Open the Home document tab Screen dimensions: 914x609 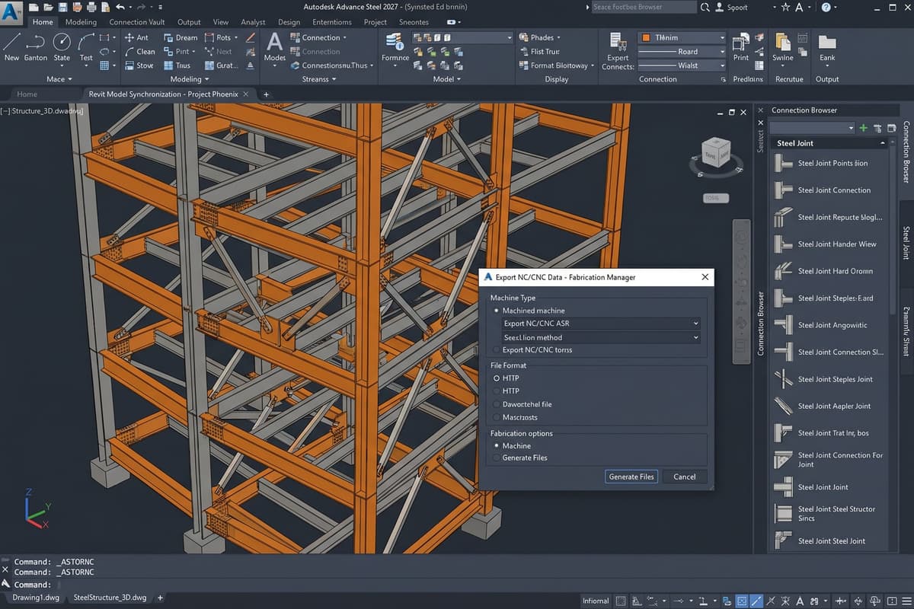[27, 94]
